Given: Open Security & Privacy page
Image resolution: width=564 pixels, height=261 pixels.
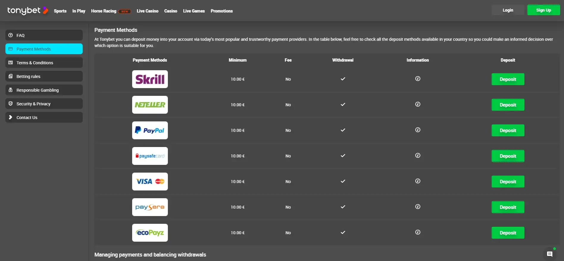Looking at the screenshot, I should pyautogui.click(x=44, y=104).
